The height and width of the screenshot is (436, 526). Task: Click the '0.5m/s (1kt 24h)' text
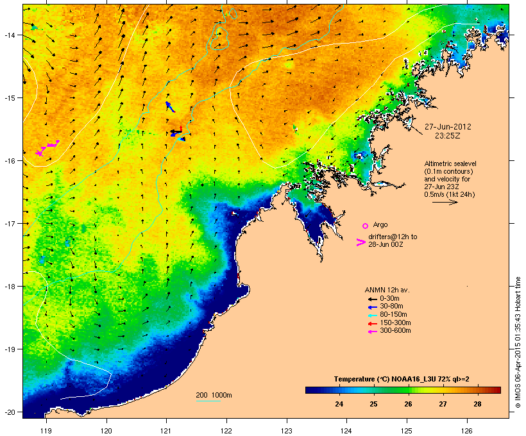(450, 194)
